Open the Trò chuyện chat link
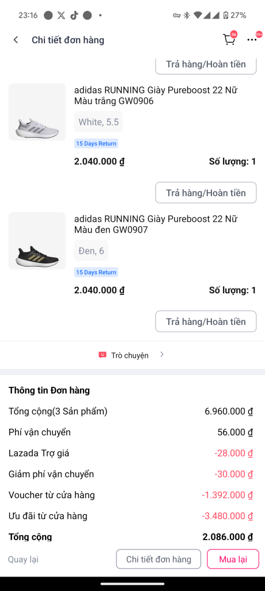 pos(130,356)
